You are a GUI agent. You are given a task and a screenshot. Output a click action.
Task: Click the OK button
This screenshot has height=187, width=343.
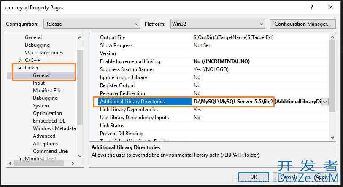click(254, 177)
